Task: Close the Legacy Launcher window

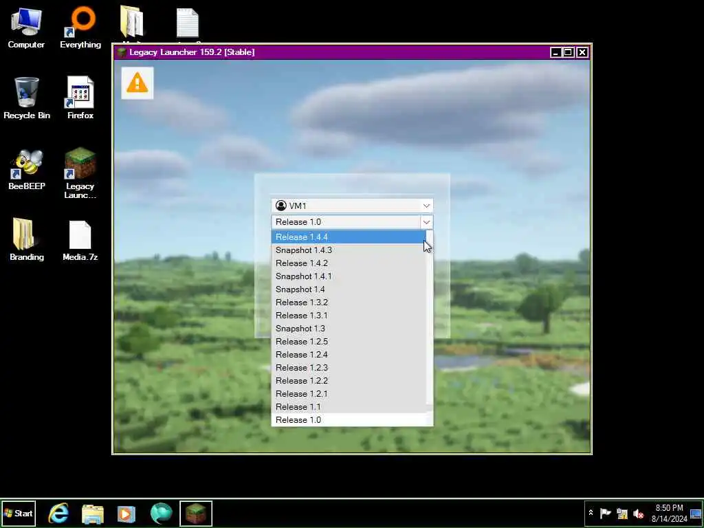Action: 582,52
